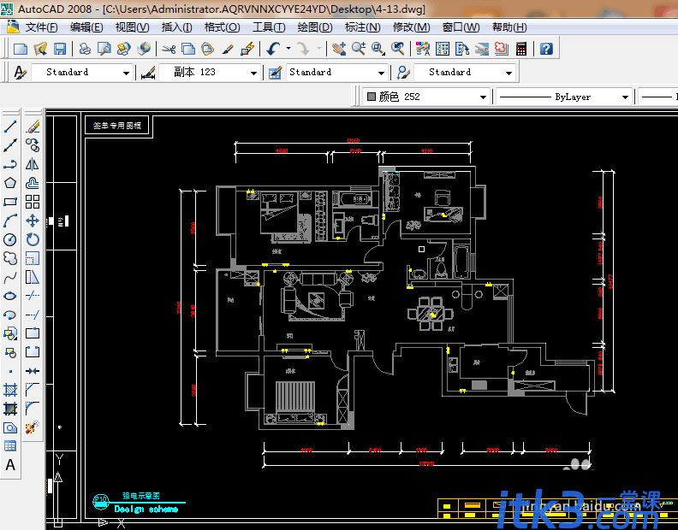Viewport: 678px width, 530px height.
Task: Open the 视图(V) menu
Action: pos(132,27)
